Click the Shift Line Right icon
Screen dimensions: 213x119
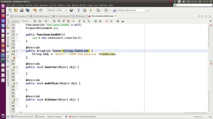(x=100, y=21)
